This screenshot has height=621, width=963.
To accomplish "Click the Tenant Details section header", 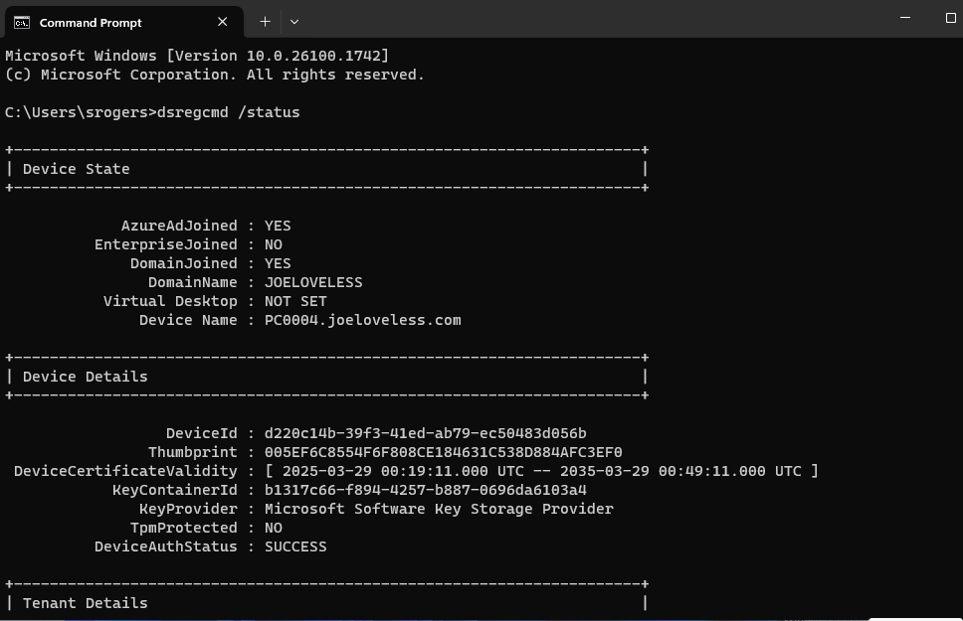I will tap(86, 603).
